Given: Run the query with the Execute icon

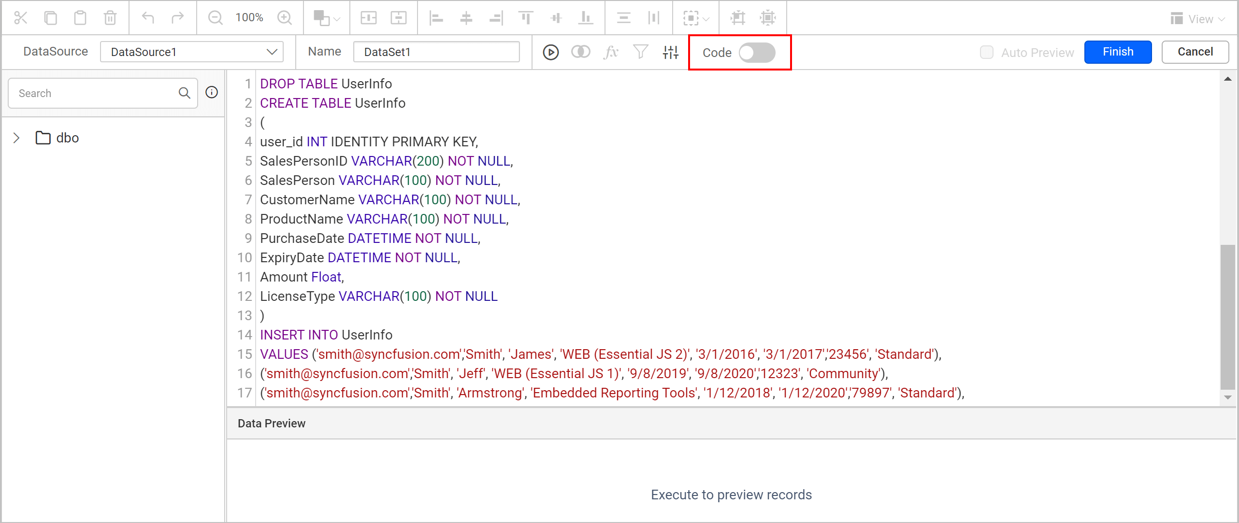Looking at the screenshot, I should 550,52.
